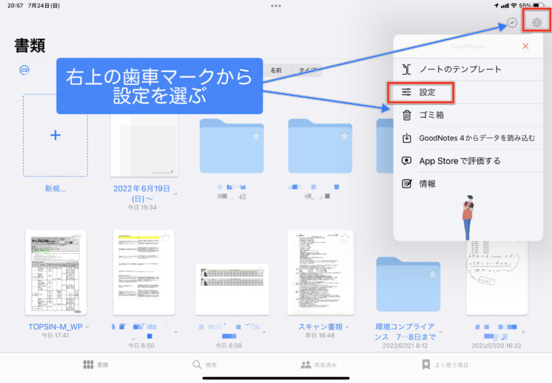Screen dimensions: 552x383
Task: Switch to the 検索 bottom tab
Action: 205,365
